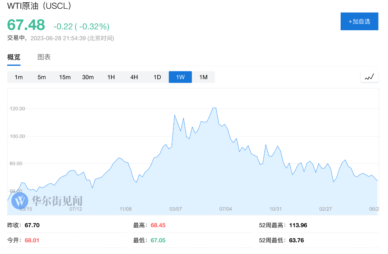Choose the 5m timeframe

coord(42,77)
